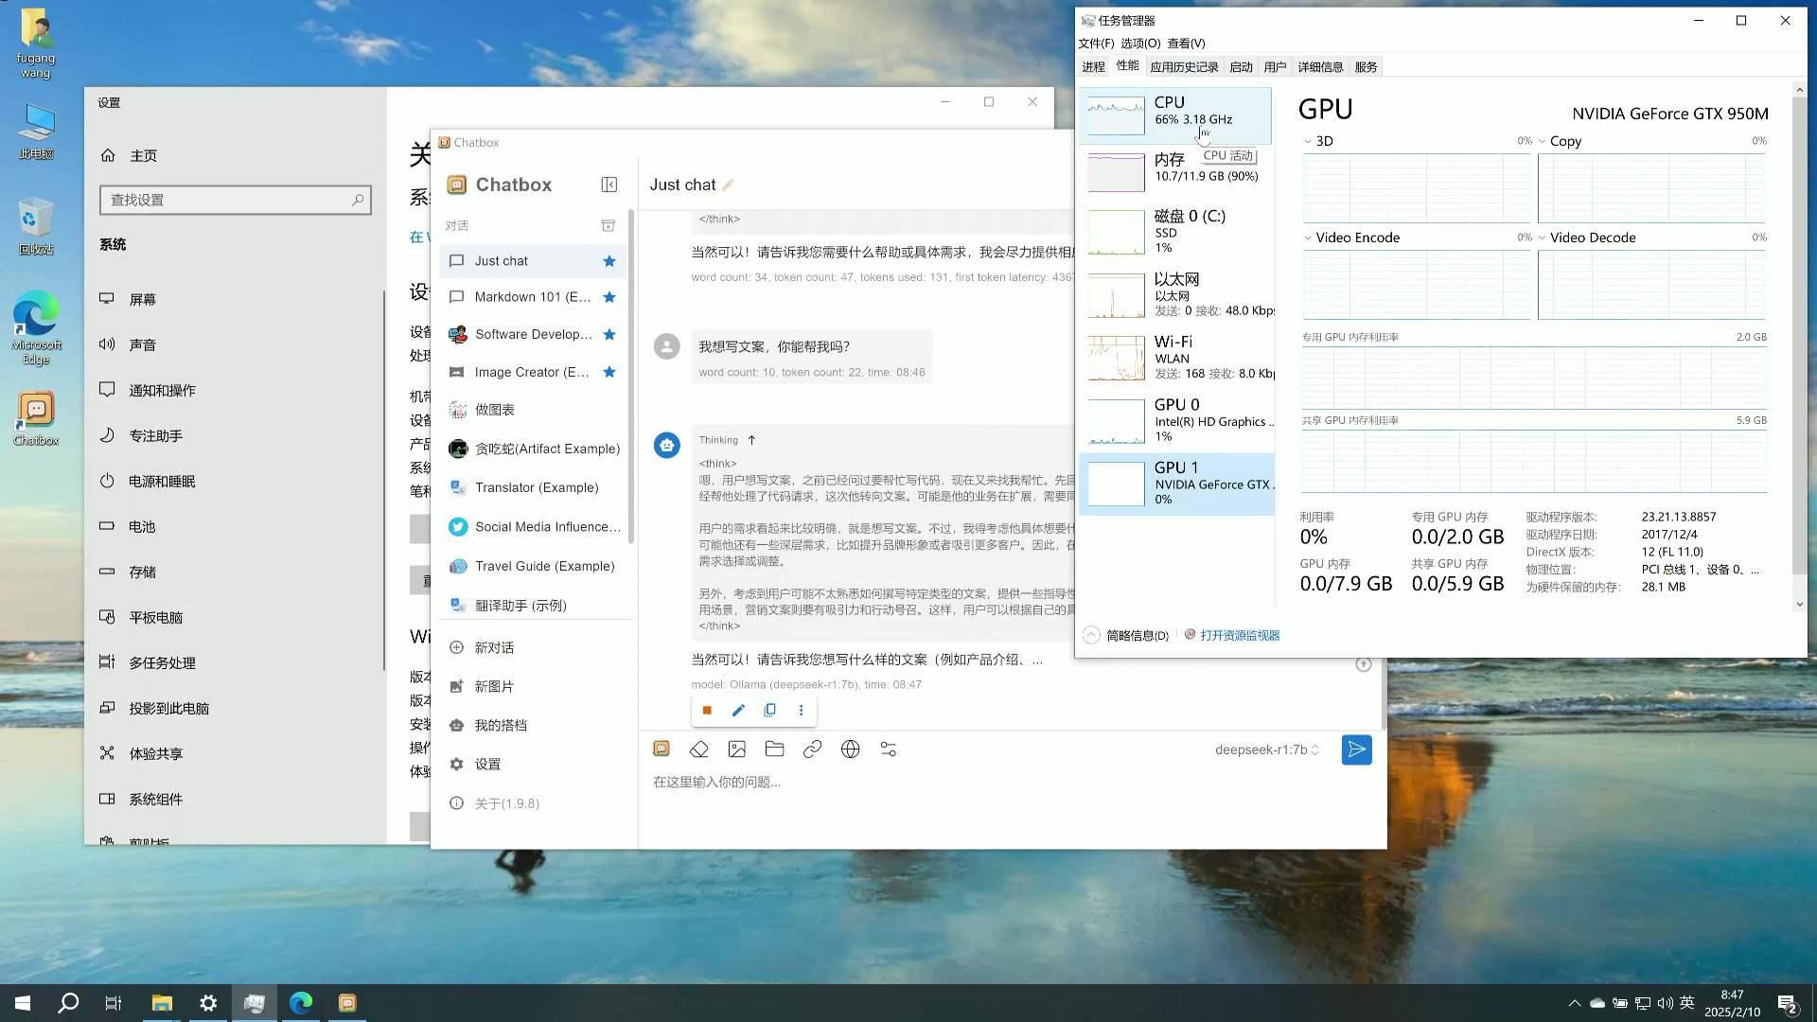This screenshot has height=1022, width=1817.
Task: Open conversation settings sliders icon
Action: (888, 749)
